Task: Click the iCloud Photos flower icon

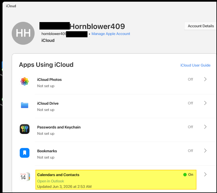Action: coord(25,81)
